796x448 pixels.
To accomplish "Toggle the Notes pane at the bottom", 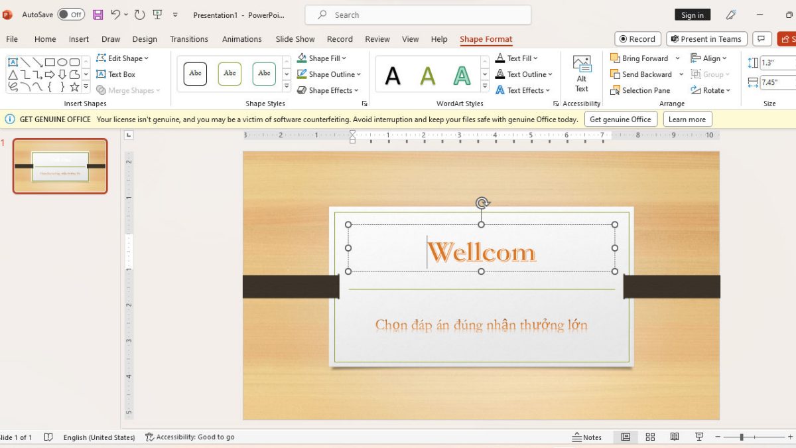I will pyautogui.click(x=588, y=437).
